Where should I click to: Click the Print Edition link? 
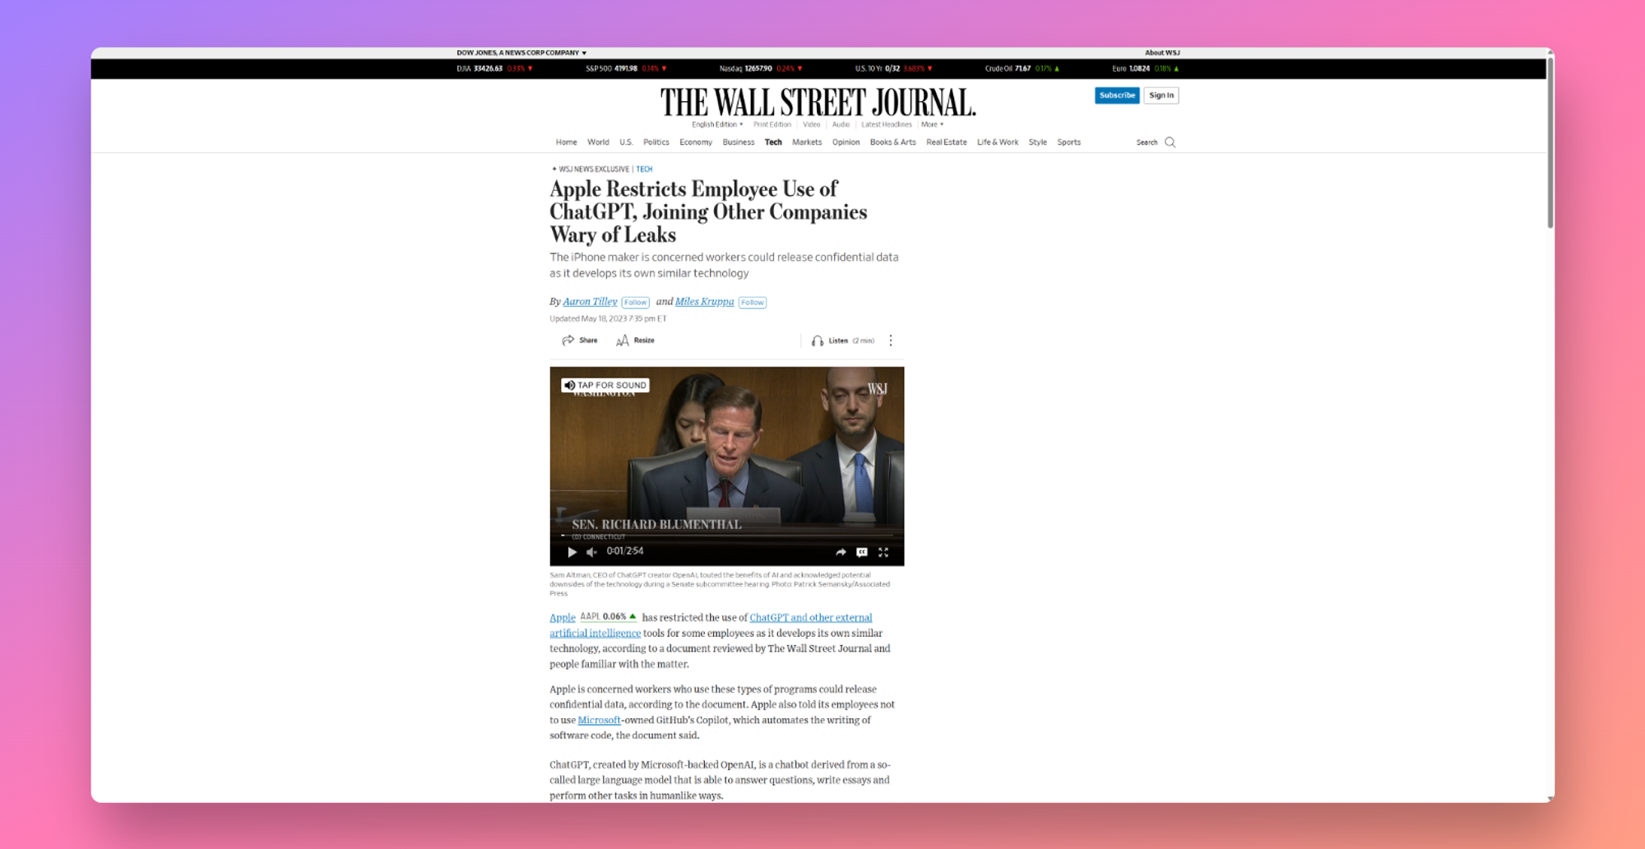coord(772,125)
